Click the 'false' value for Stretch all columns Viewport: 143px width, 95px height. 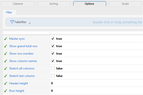point(59,68)
